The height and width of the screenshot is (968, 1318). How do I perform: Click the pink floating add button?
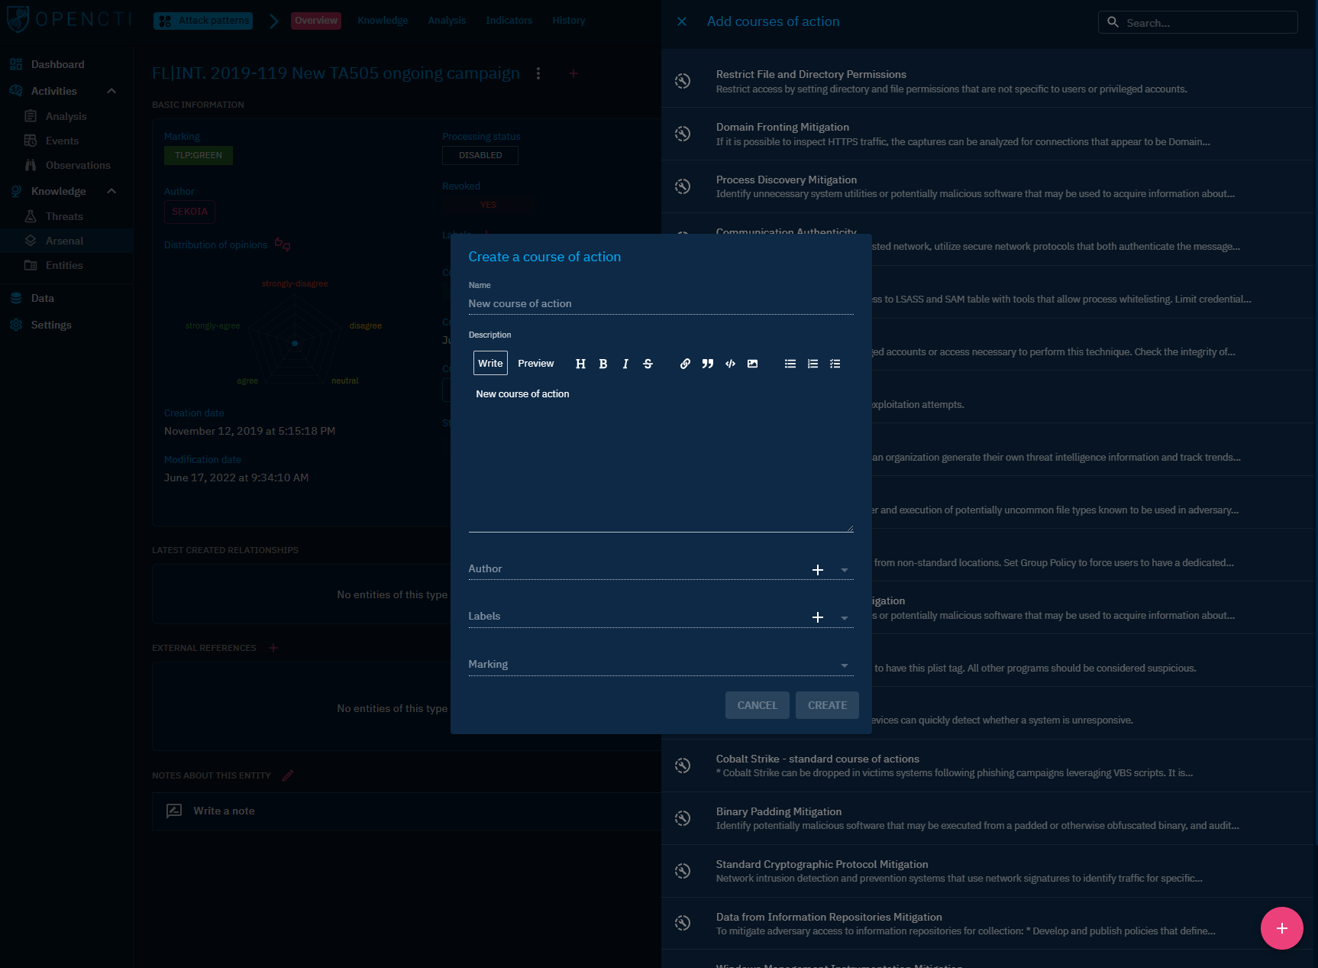(1281, 928)
